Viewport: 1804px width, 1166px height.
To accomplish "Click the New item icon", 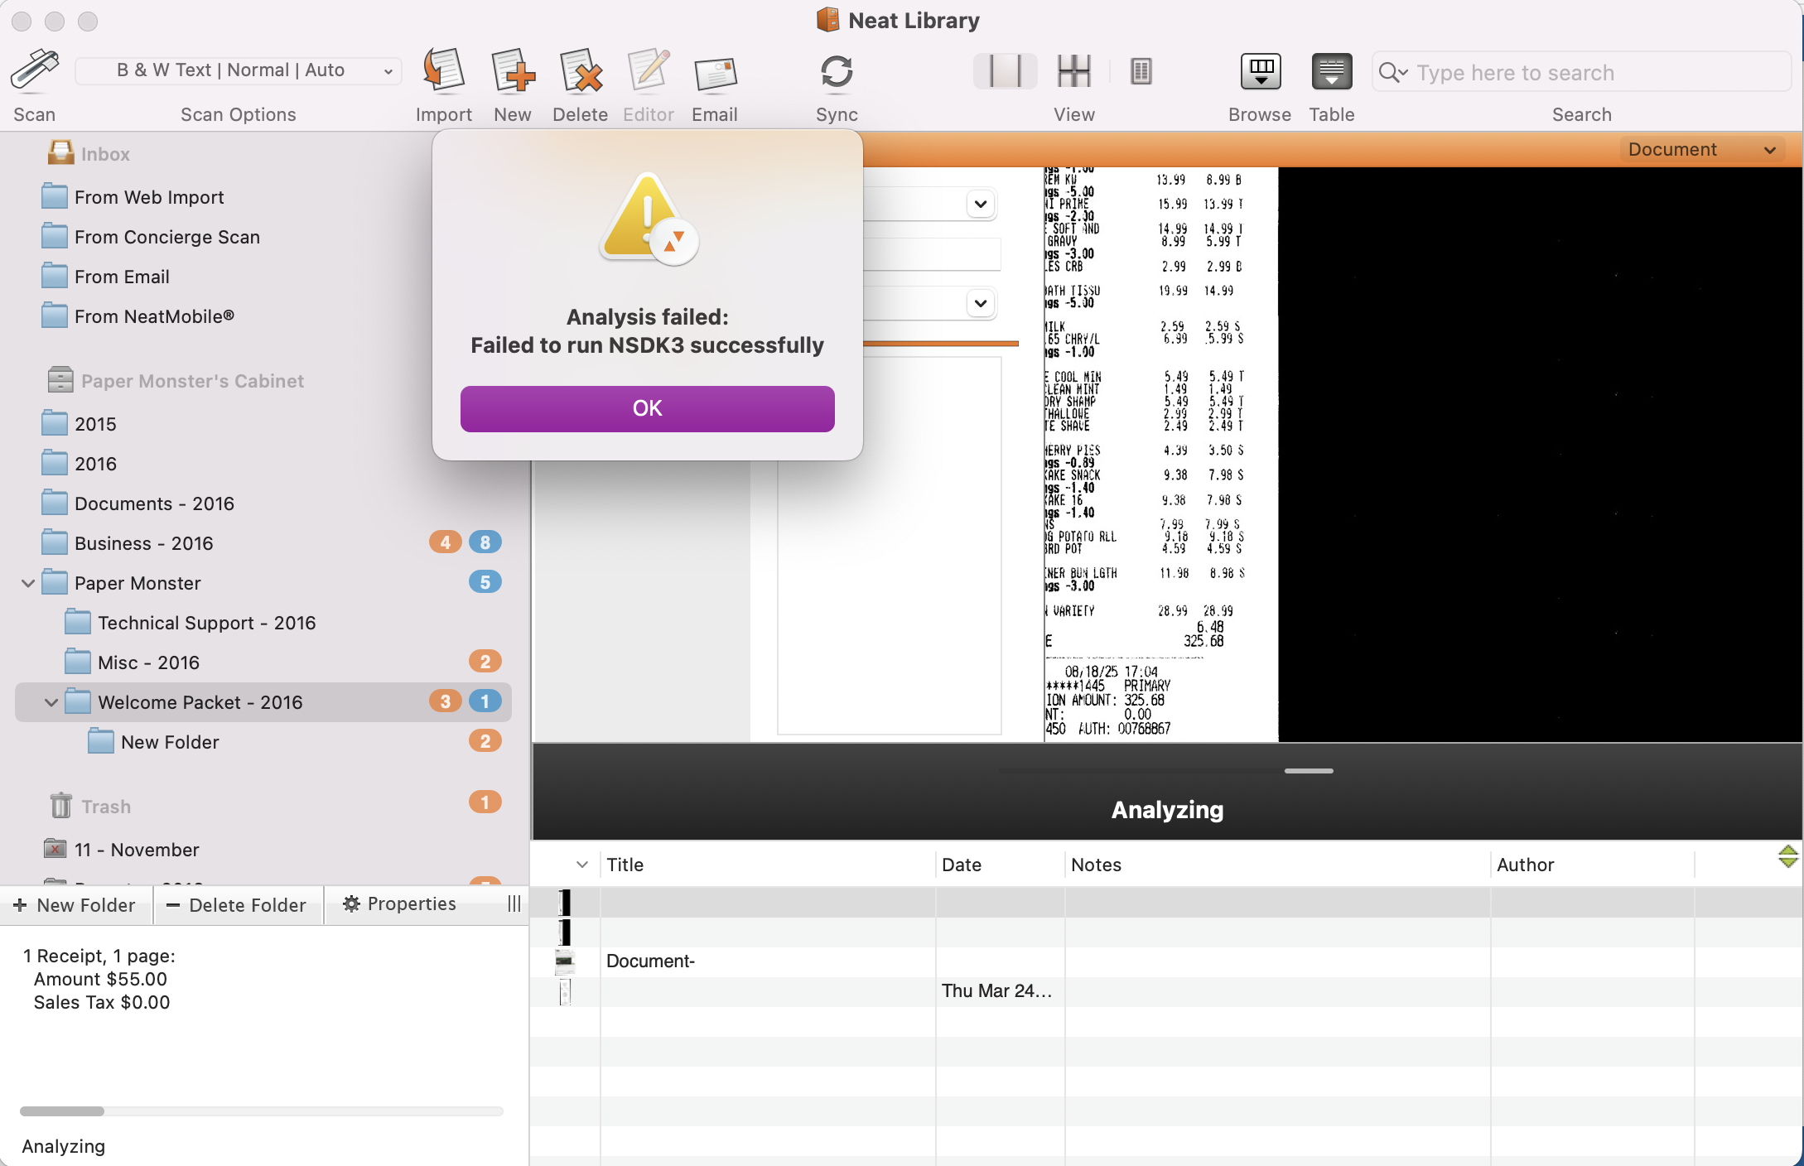I will click(512, 71).
